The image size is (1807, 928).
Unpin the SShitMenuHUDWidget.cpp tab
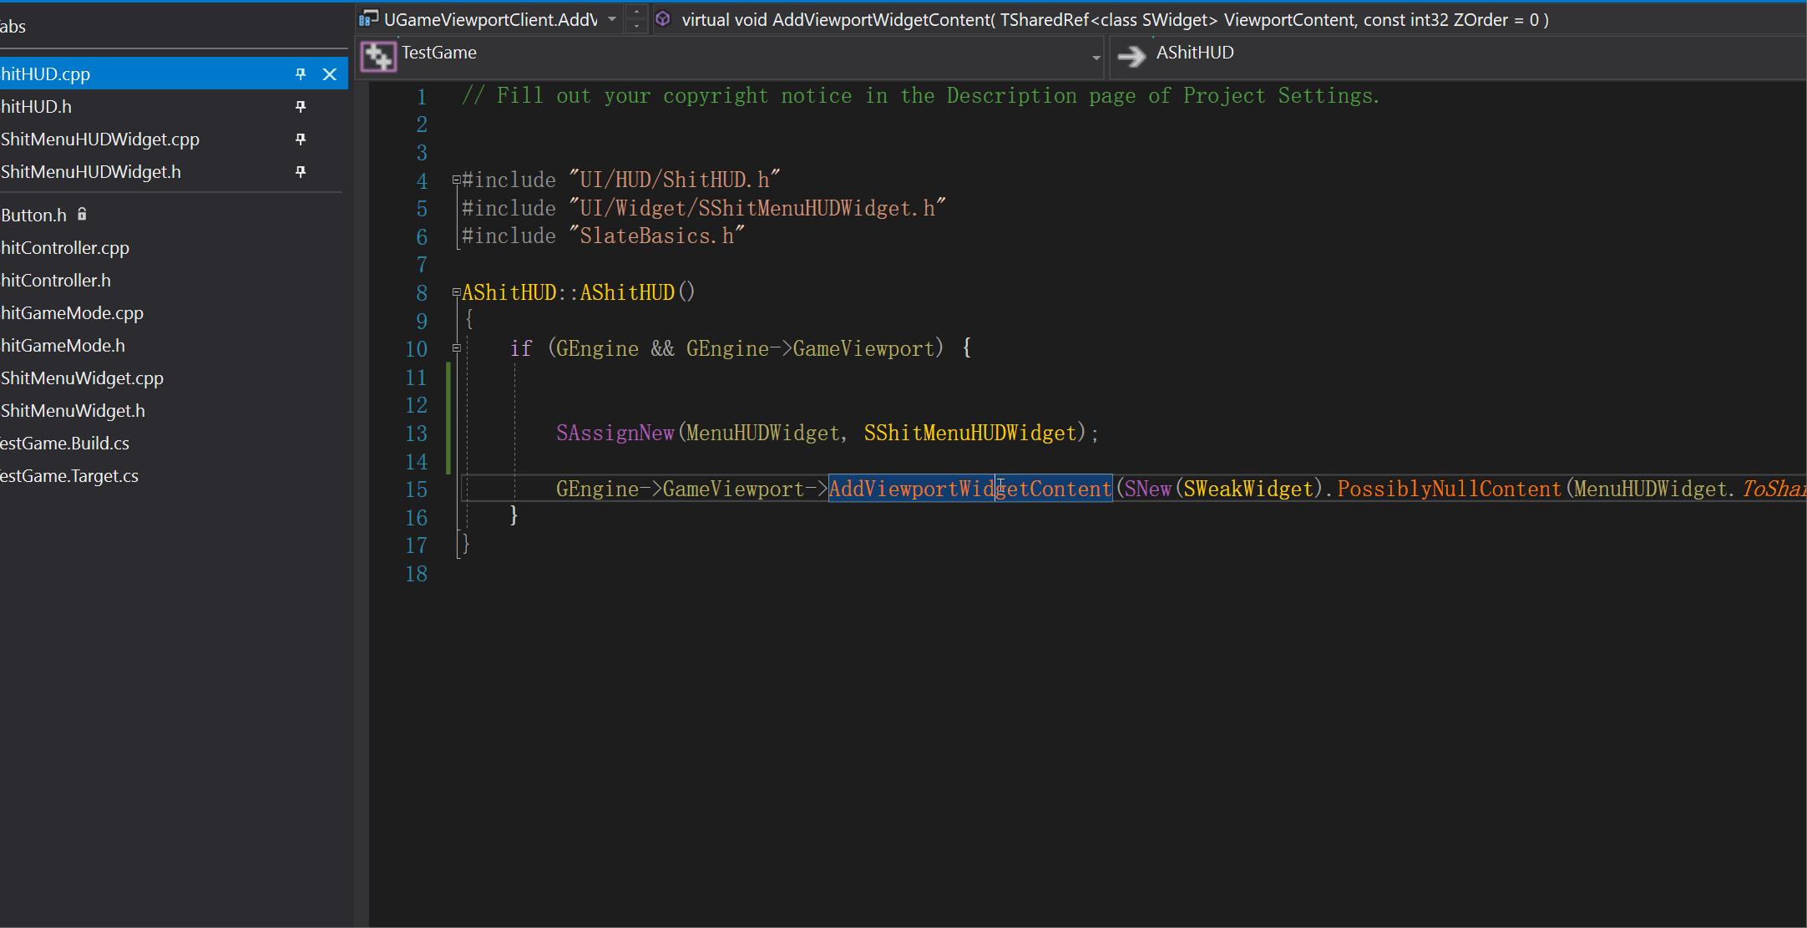click(x=301, y=139)
